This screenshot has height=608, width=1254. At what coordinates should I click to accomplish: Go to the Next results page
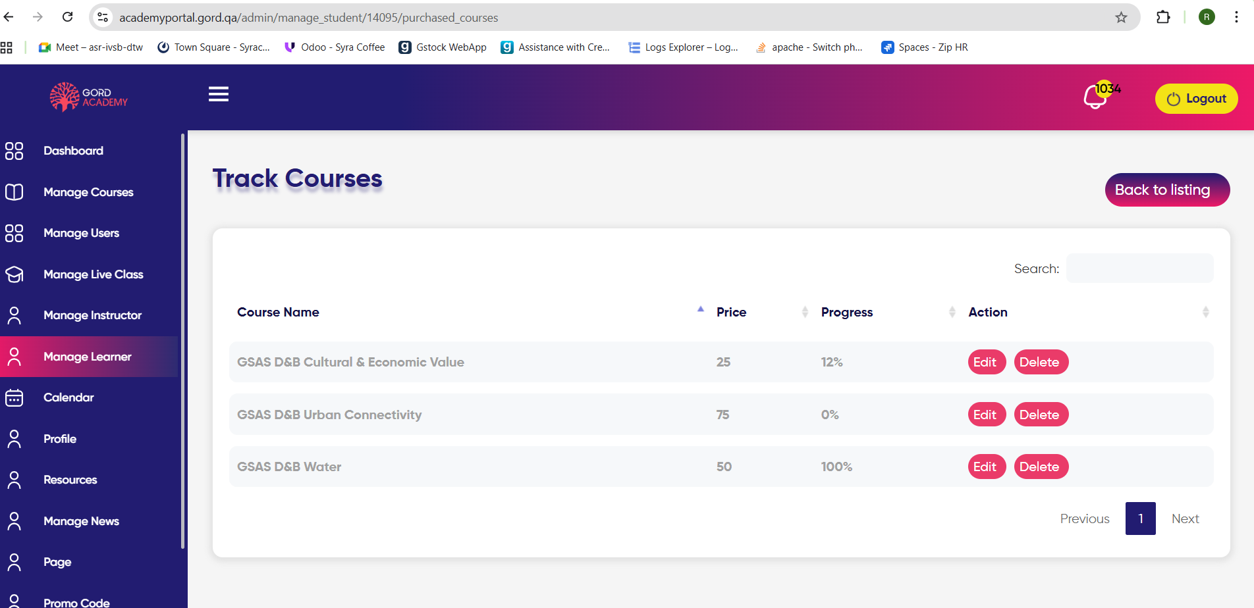[1185, 519]
